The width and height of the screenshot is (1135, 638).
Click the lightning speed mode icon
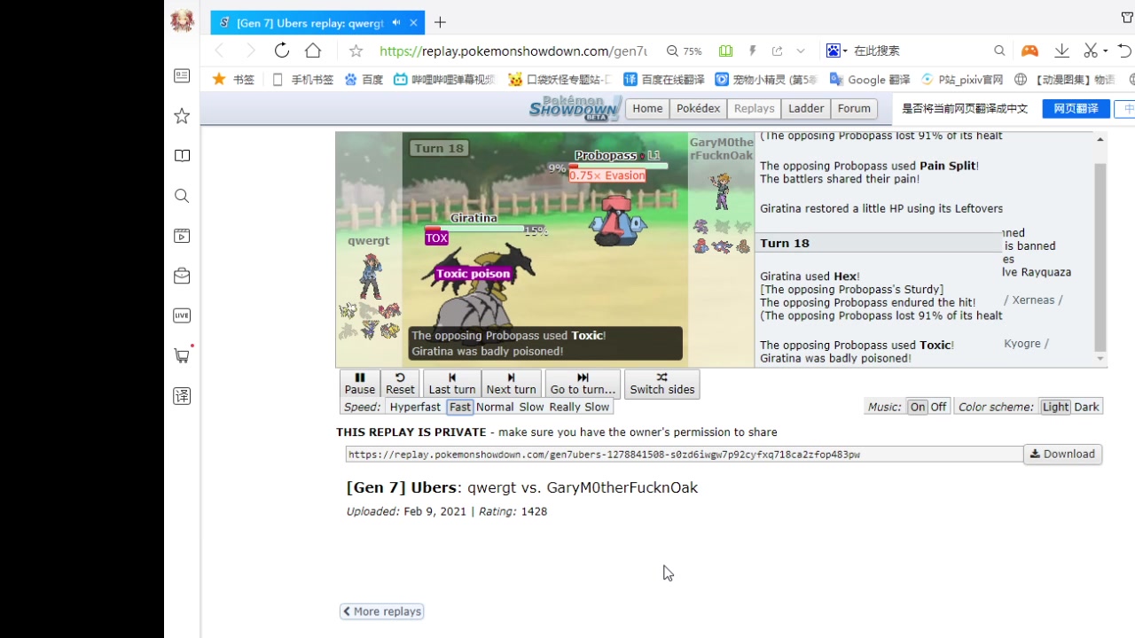coord(752,51)
